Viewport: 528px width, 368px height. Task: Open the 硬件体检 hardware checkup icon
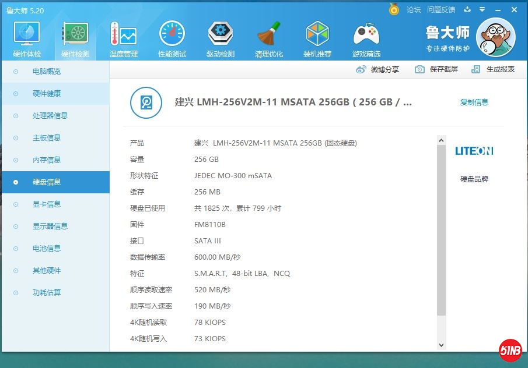tap(27, 35)
